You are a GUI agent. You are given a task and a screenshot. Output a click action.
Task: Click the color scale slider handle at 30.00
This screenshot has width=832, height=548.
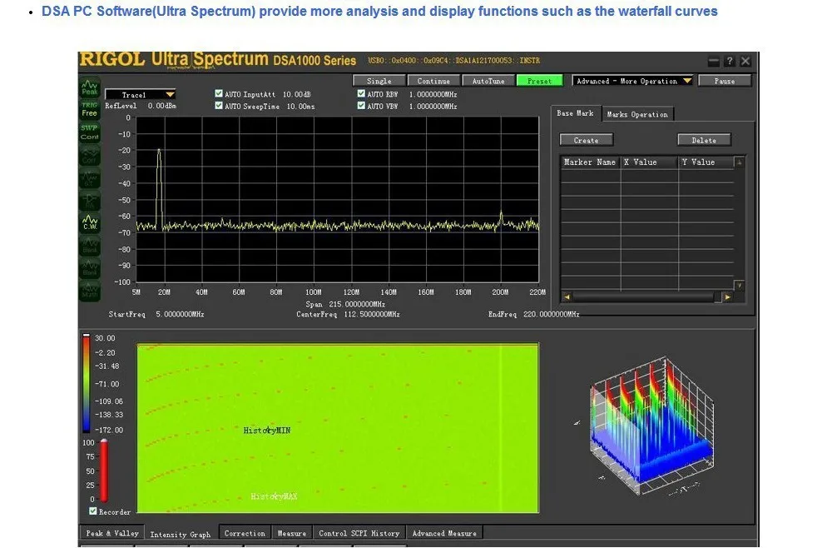(86, 336)
